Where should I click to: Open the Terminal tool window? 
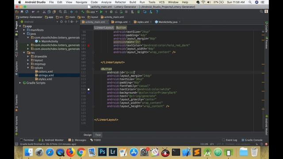[x=27, y=140]
